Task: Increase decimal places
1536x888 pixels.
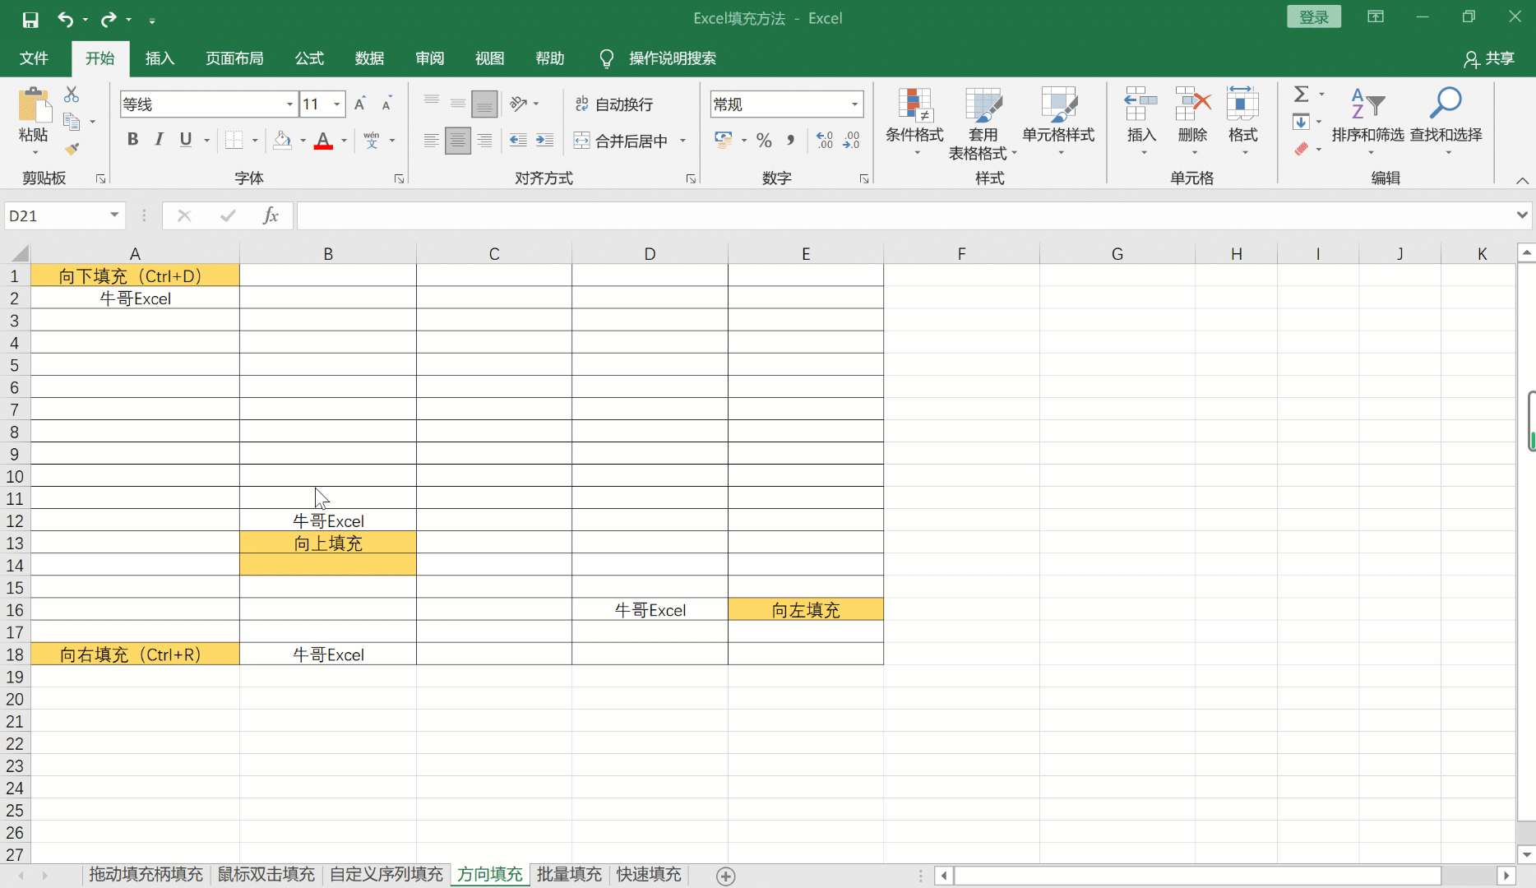Action: pos(825,141)
